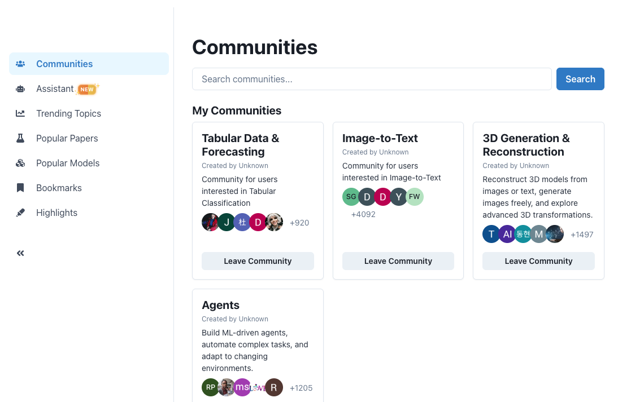Image resolution: width=631 pixels, height=402 pixels.
Task: Open the Assistant feature icon
Action: (x=20, y=89)
